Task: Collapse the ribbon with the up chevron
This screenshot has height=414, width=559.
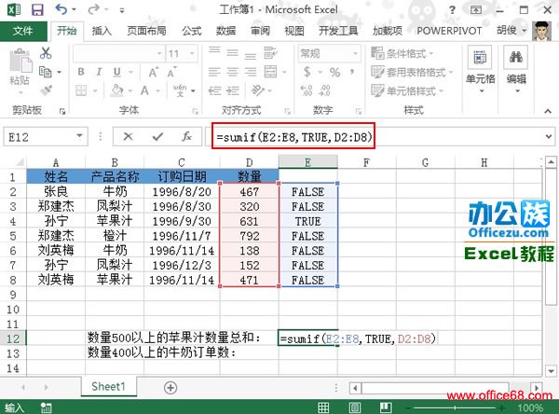Action: (x=548, y=111)
